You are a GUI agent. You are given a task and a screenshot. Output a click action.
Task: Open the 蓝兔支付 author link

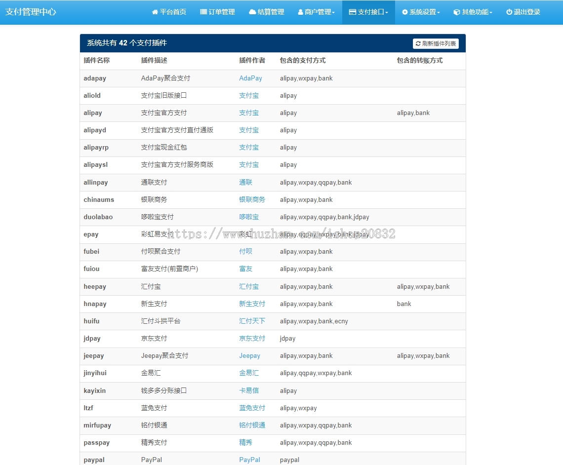tap(252, 408)
